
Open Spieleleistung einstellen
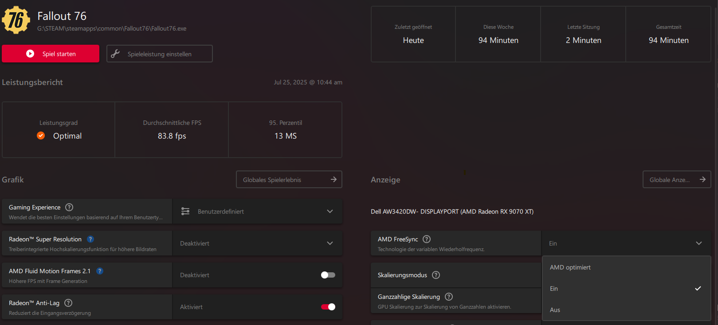tap(160, 54)
